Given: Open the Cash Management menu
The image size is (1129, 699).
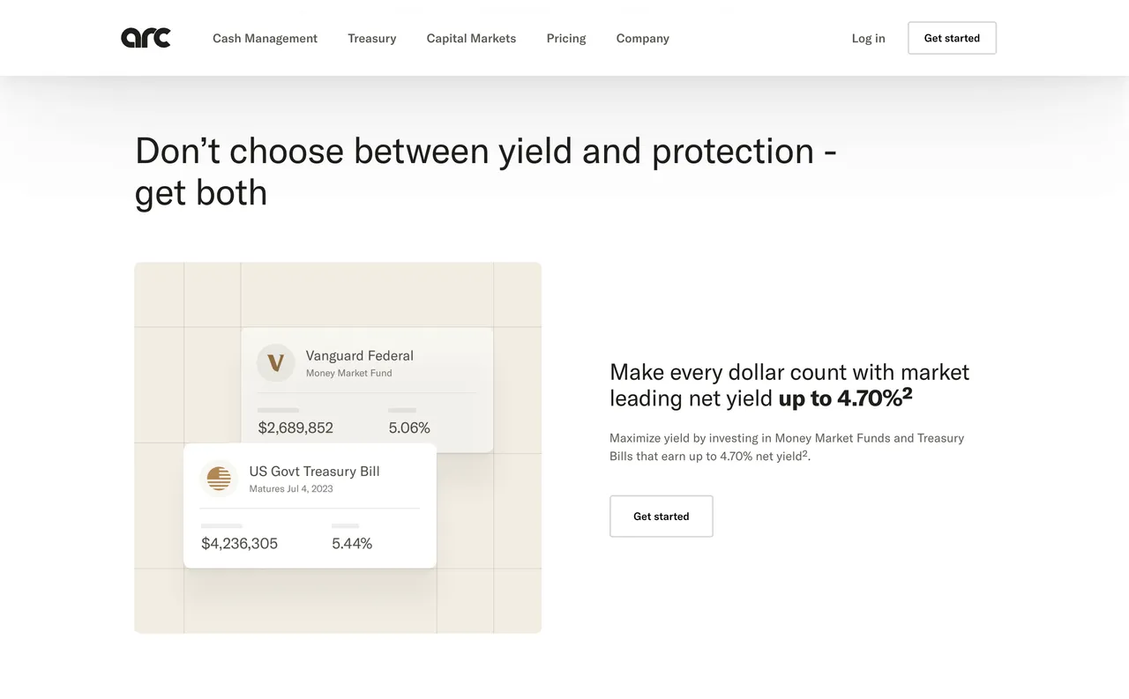Looking at the screenshot, I should pyautogui.click(x=265, y=38).
